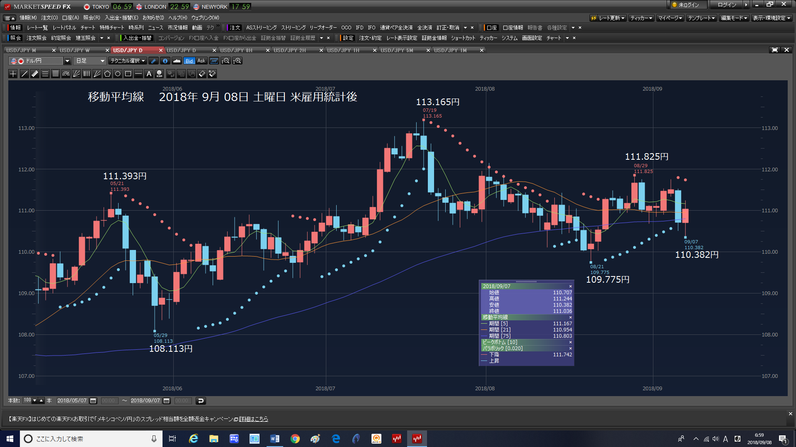The height and width of the screenshot is (447, 796).
Task: Click the 期間 [21] orange line swatch
Action: [484, 330]
